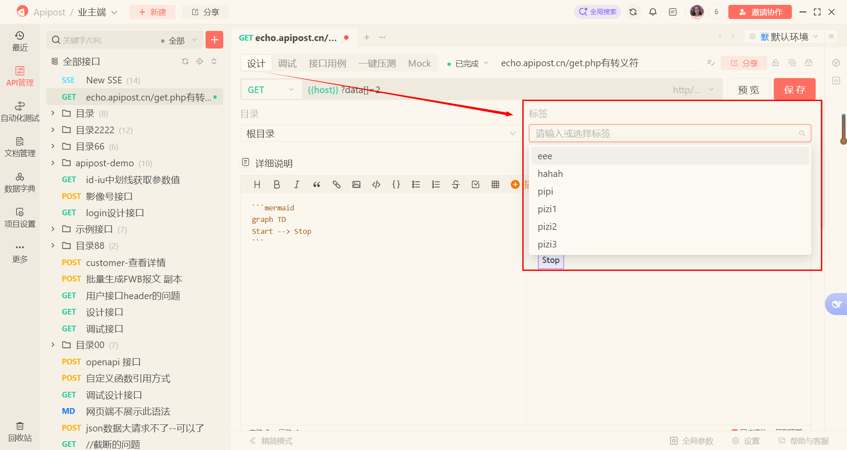The image size is (847, 450).
Task: Insert a task checkbox list in editor
Action: 476,184
